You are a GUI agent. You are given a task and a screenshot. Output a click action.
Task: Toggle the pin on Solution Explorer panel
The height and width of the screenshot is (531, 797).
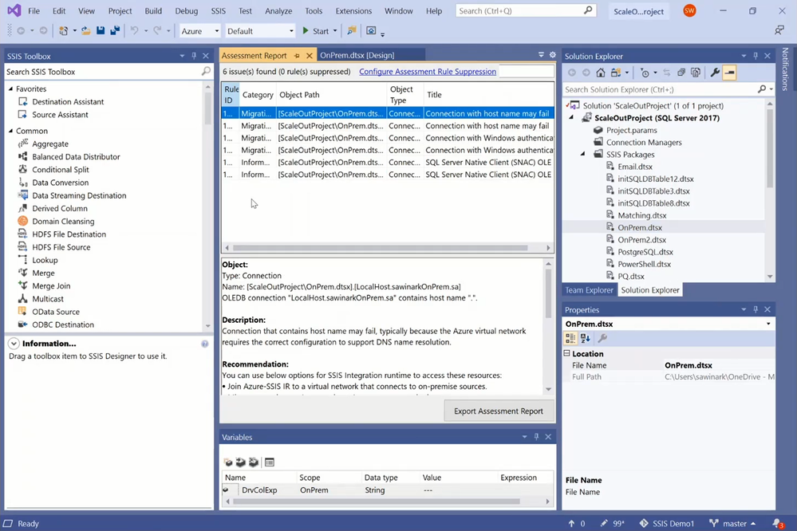tap(756, 56)
